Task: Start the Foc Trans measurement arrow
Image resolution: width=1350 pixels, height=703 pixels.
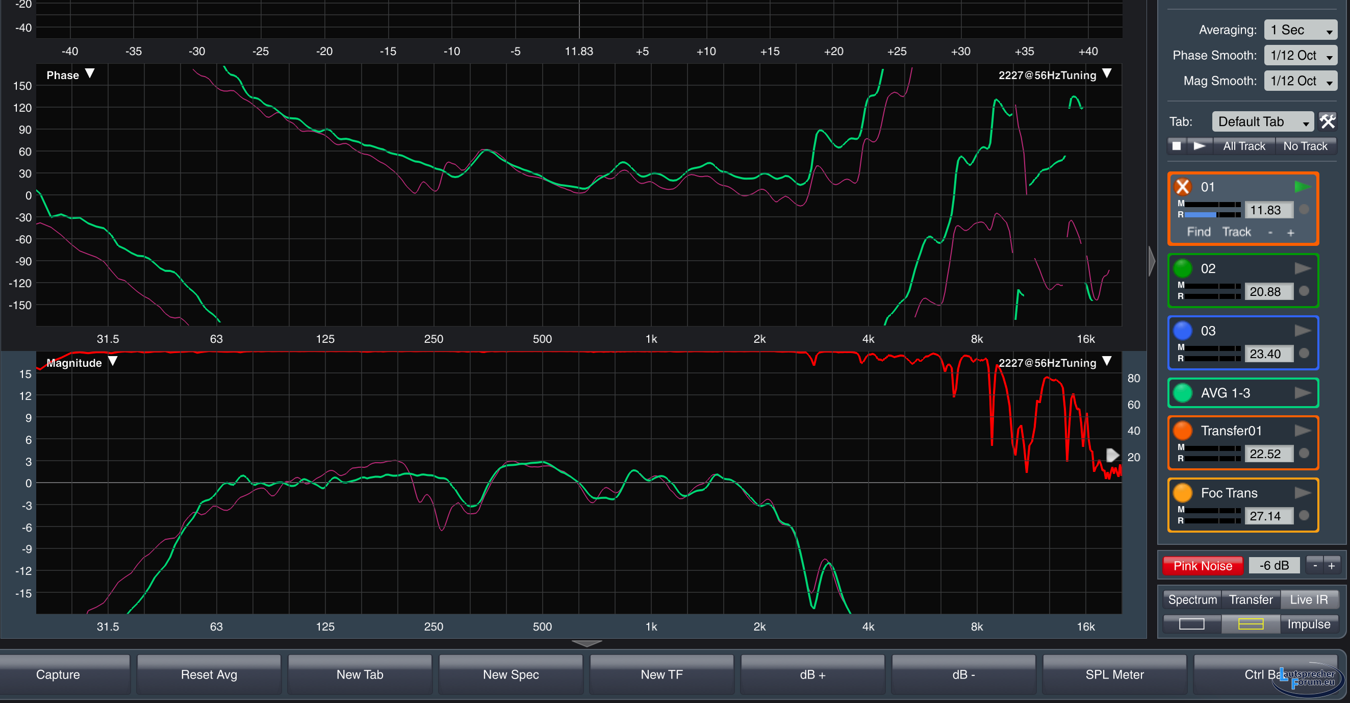Action: 1302,493
